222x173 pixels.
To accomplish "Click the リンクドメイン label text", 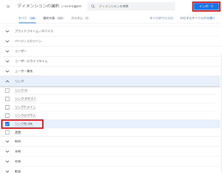I will 25,107.
